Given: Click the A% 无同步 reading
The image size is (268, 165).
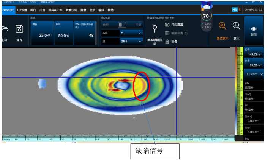Looking at the screenshot, I should pos(254,86).
